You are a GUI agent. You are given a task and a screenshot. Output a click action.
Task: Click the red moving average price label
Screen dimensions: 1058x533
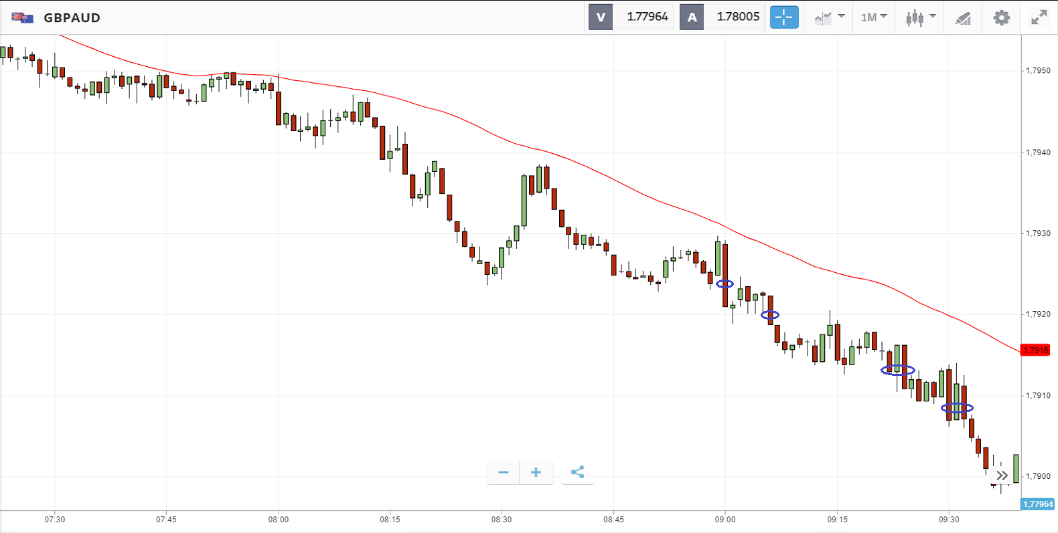tap(1035, 350)
